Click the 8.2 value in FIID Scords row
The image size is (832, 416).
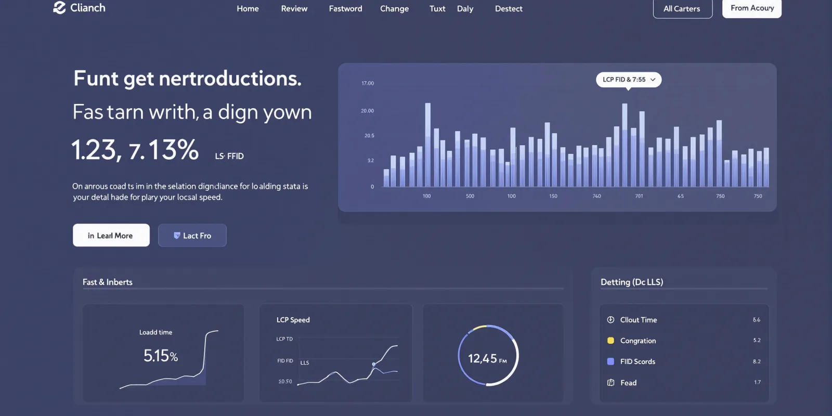point(757,361)
